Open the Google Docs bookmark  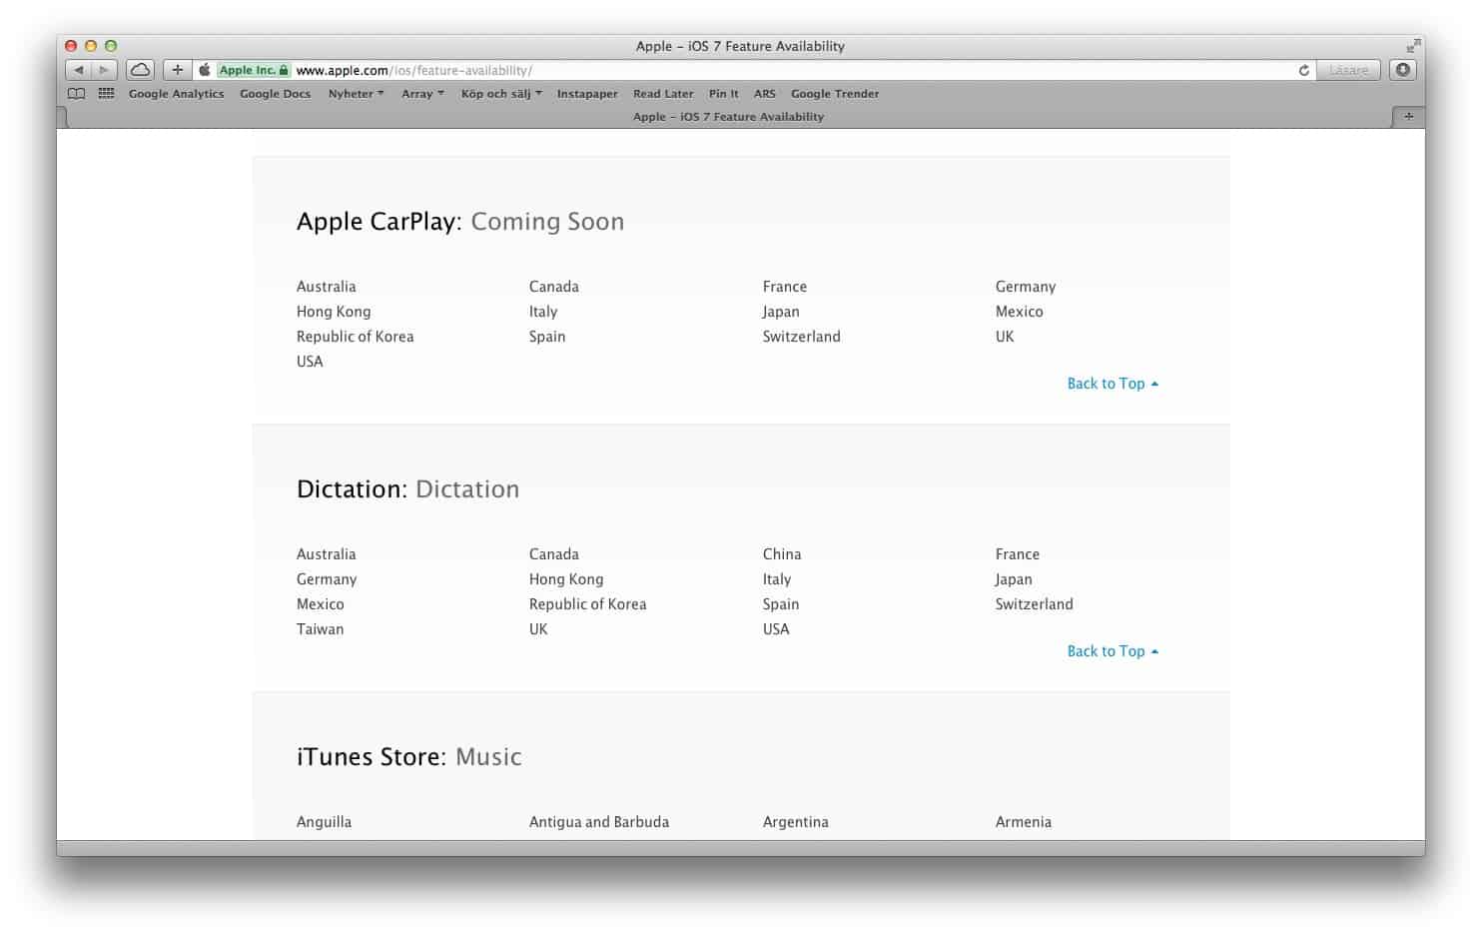click(275, 94)
